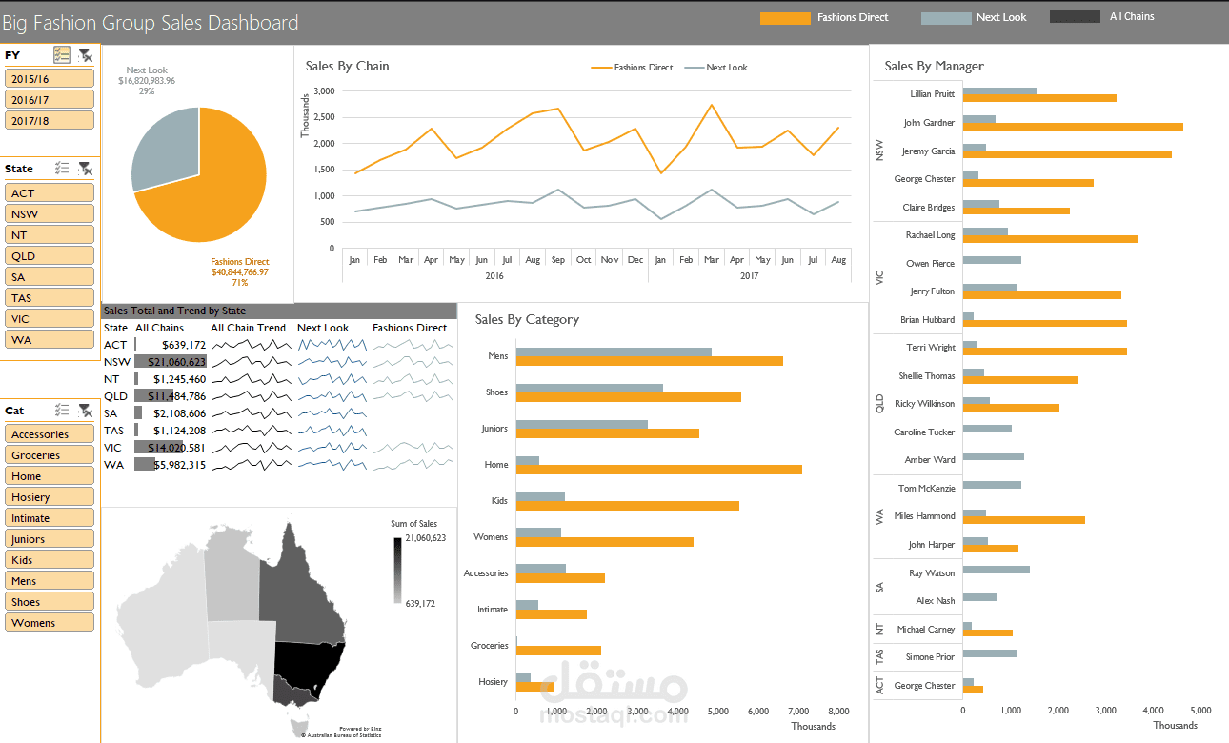Click the Mens bar in Sales By Category
This screenshot has width=1229, height=743.
pyautogui.click(x=648, y=361)
